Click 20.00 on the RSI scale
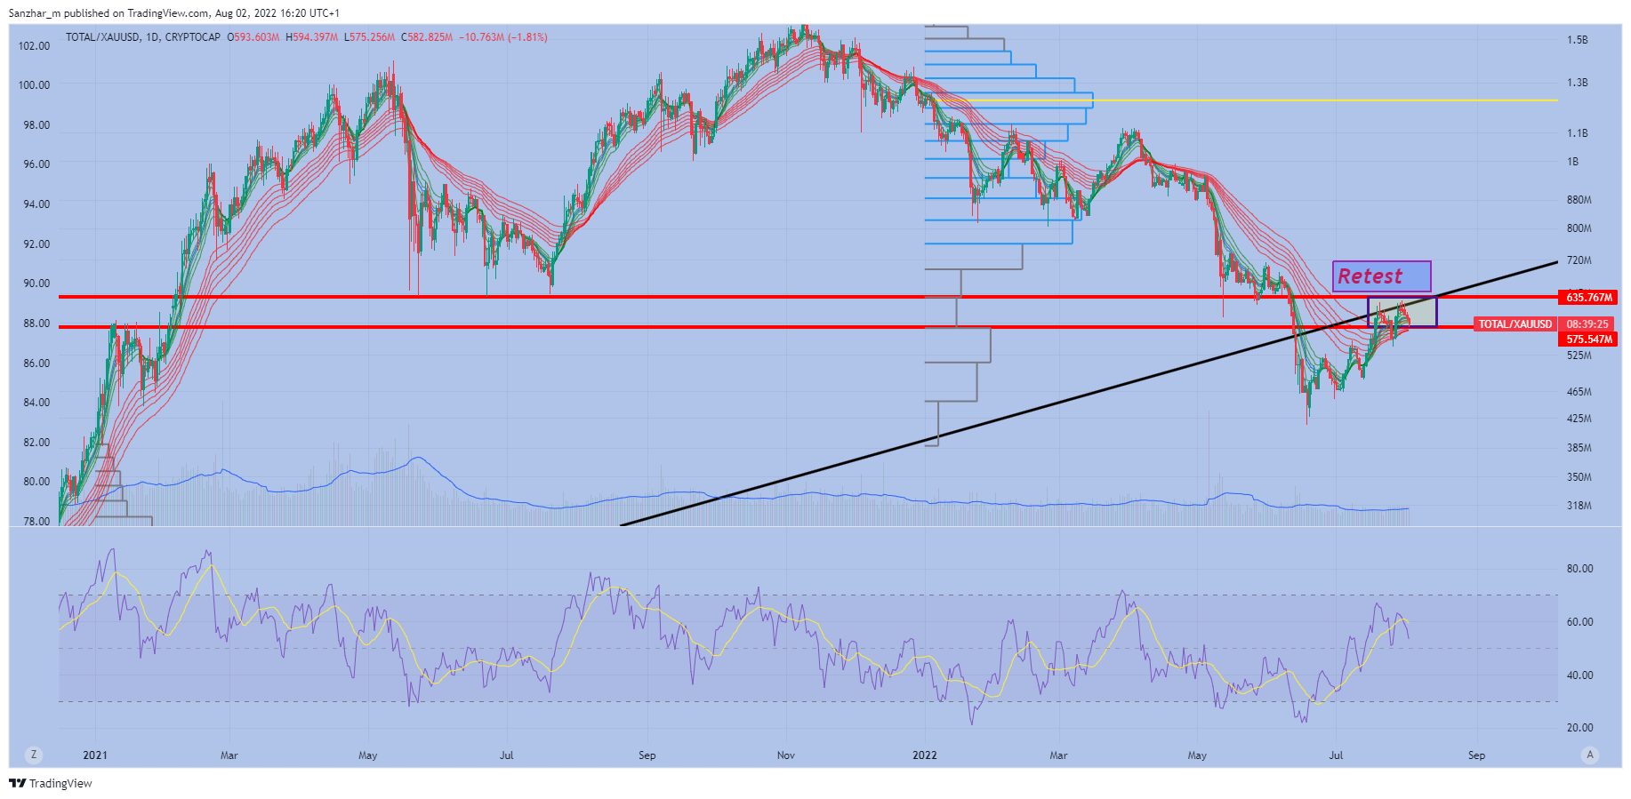The width and height of the screenshot is (1631, 799). 1579,728
